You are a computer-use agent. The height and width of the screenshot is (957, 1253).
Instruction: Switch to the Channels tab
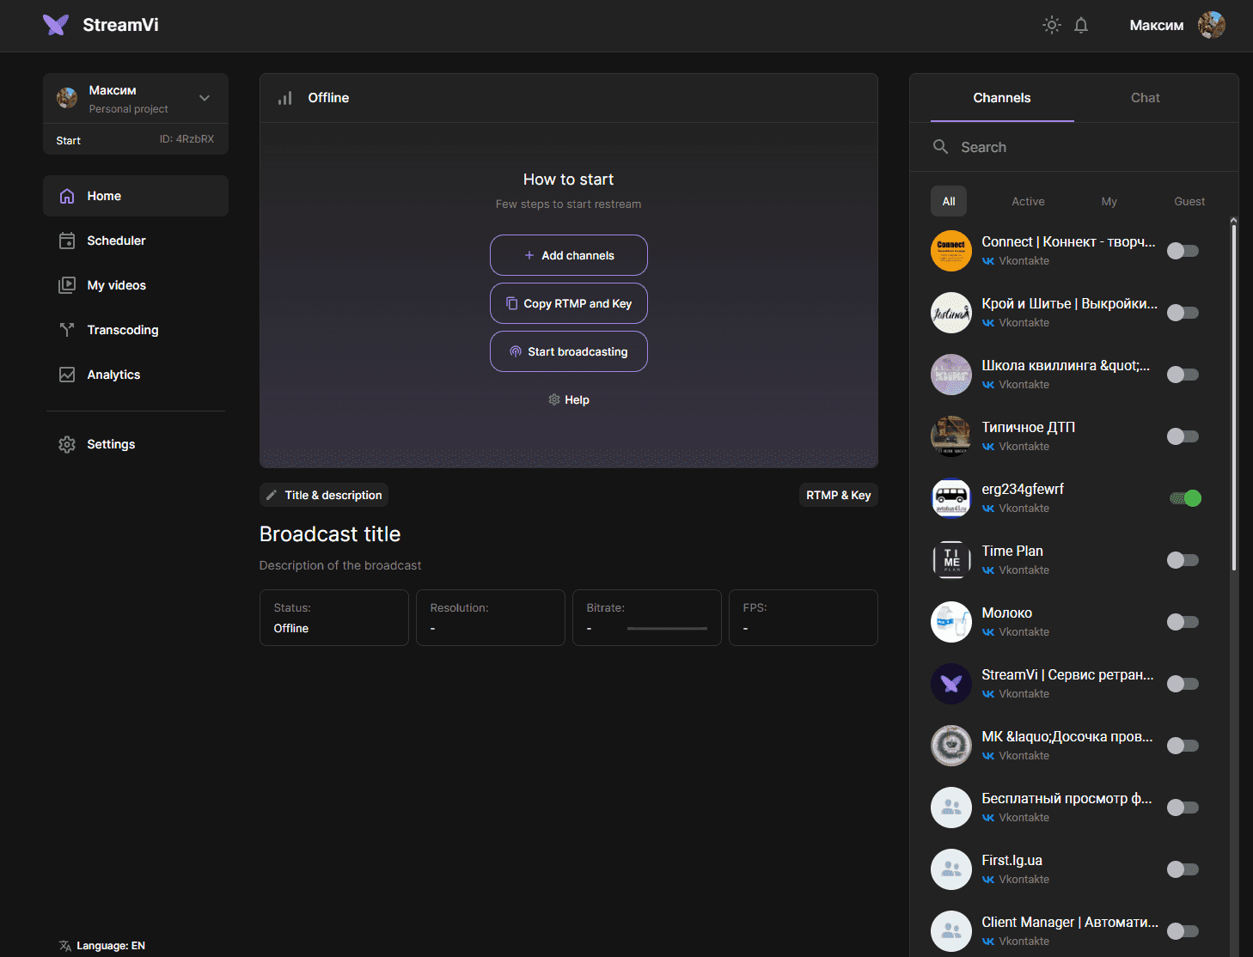pyautogui.click(x=1002, y=98)
